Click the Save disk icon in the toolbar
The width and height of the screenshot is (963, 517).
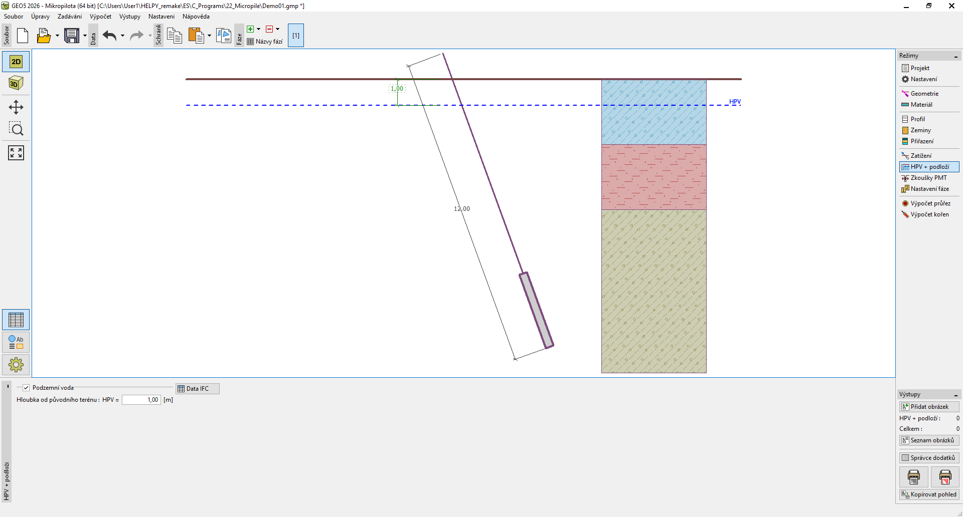(72, 36)
